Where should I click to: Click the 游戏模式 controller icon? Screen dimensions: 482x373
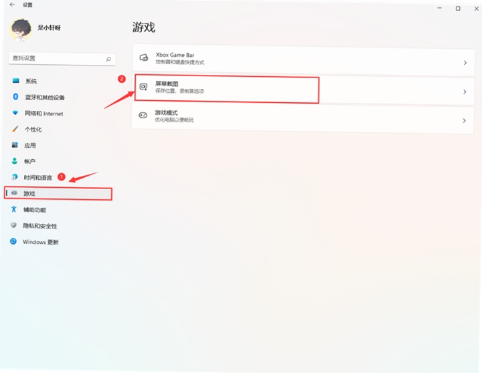(143, 115)
